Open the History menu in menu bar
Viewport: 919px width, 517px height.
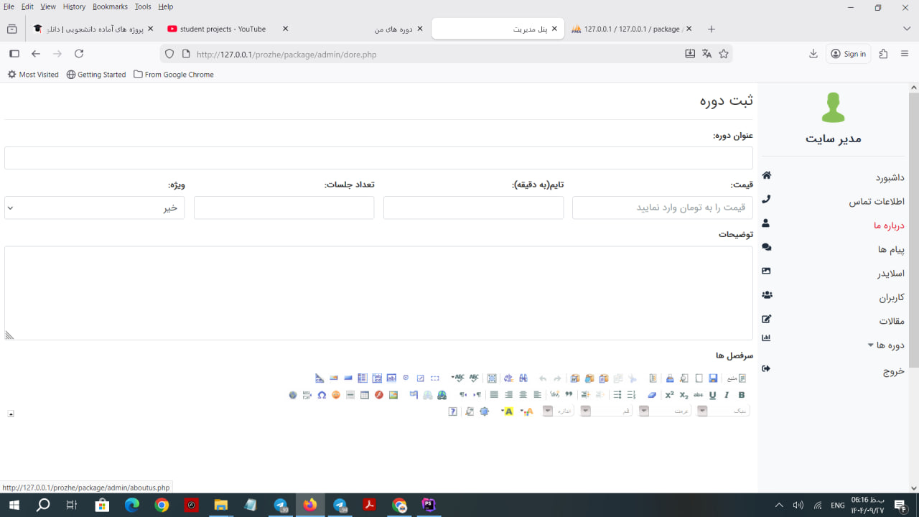coord(74,6)
